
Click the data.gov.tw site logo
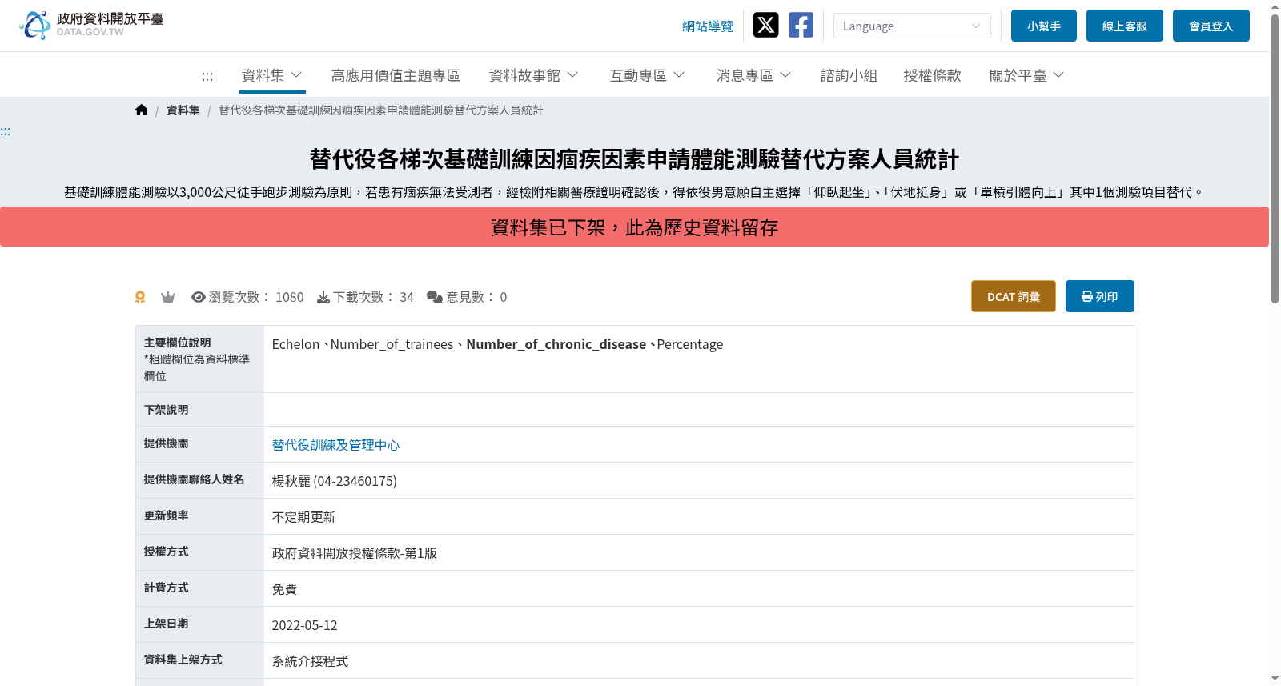tap(91, 25)
